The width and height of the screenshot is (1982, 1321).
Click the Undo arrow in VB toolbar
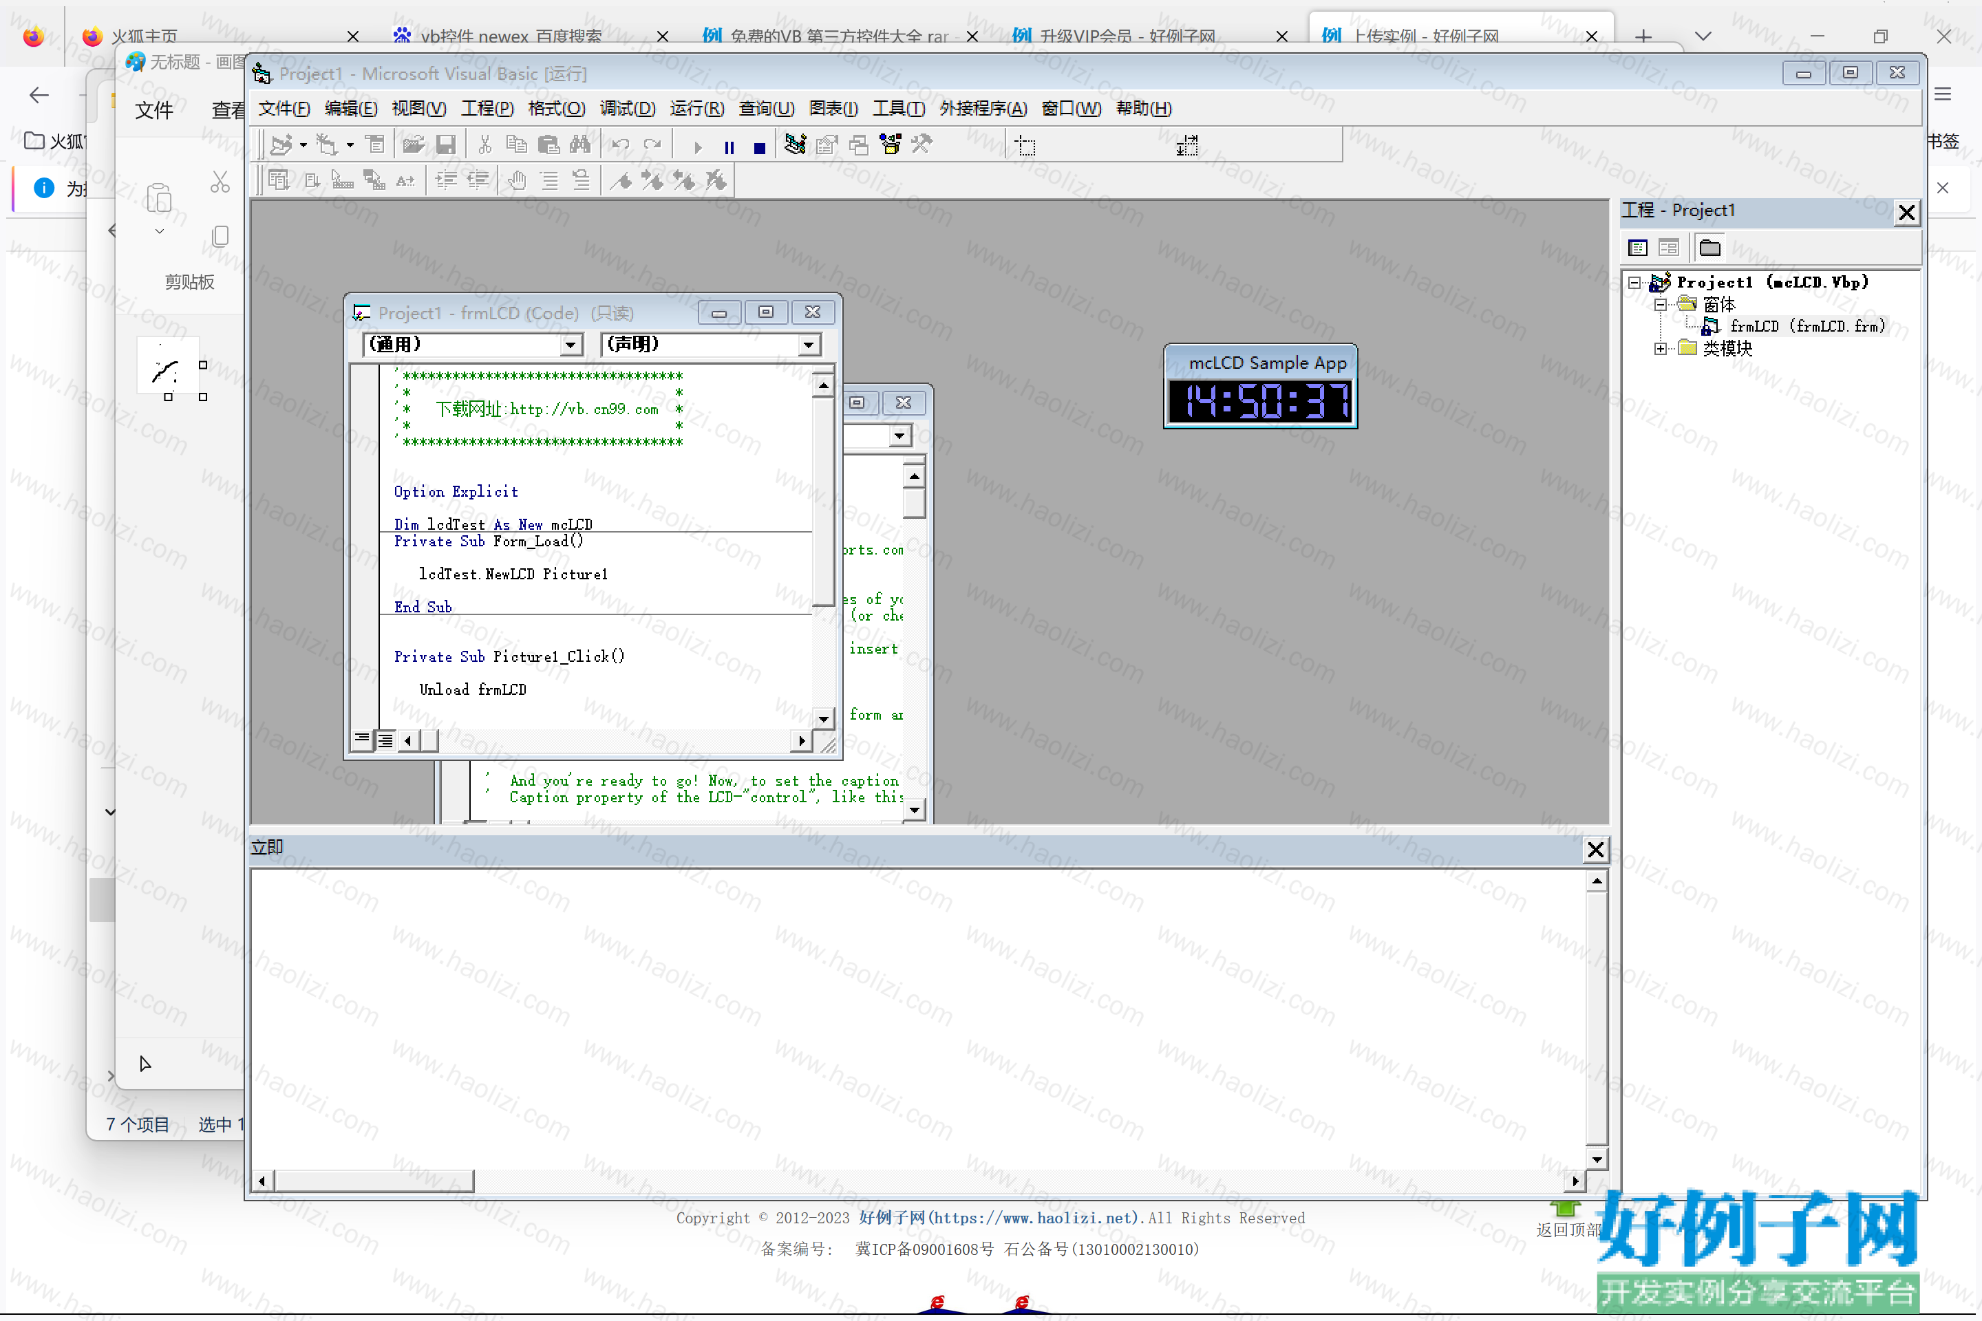621,145
